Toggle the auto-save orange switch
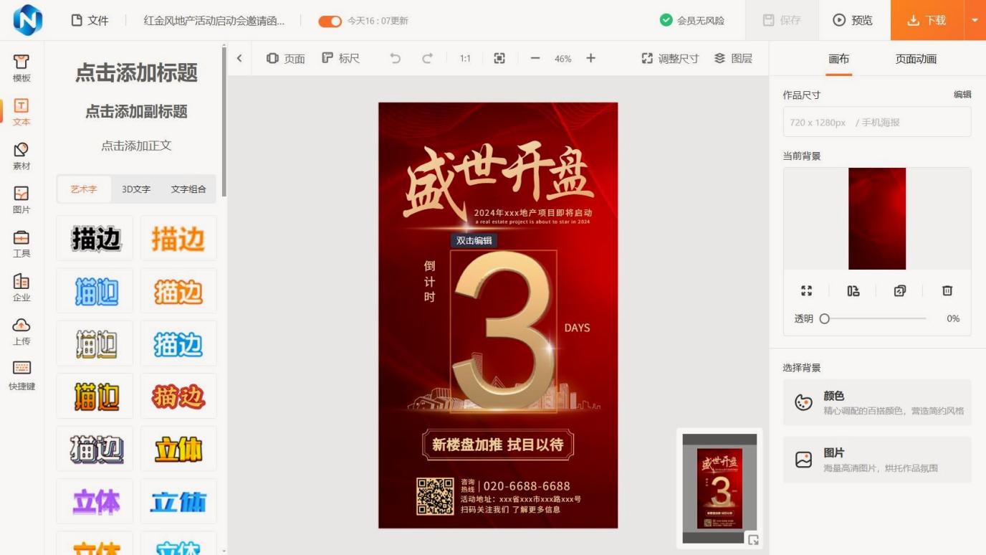The height and width of the screenshot is (555, 986). click(330, 21)
